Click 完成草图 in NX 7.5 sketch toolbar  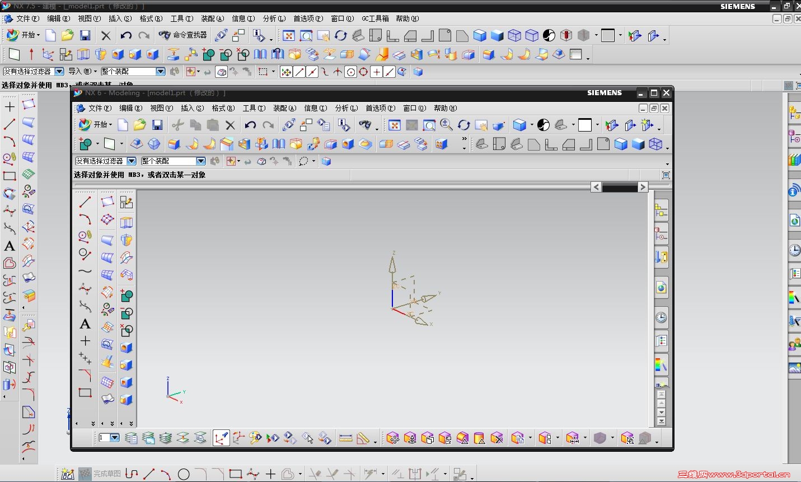[100, 474]
